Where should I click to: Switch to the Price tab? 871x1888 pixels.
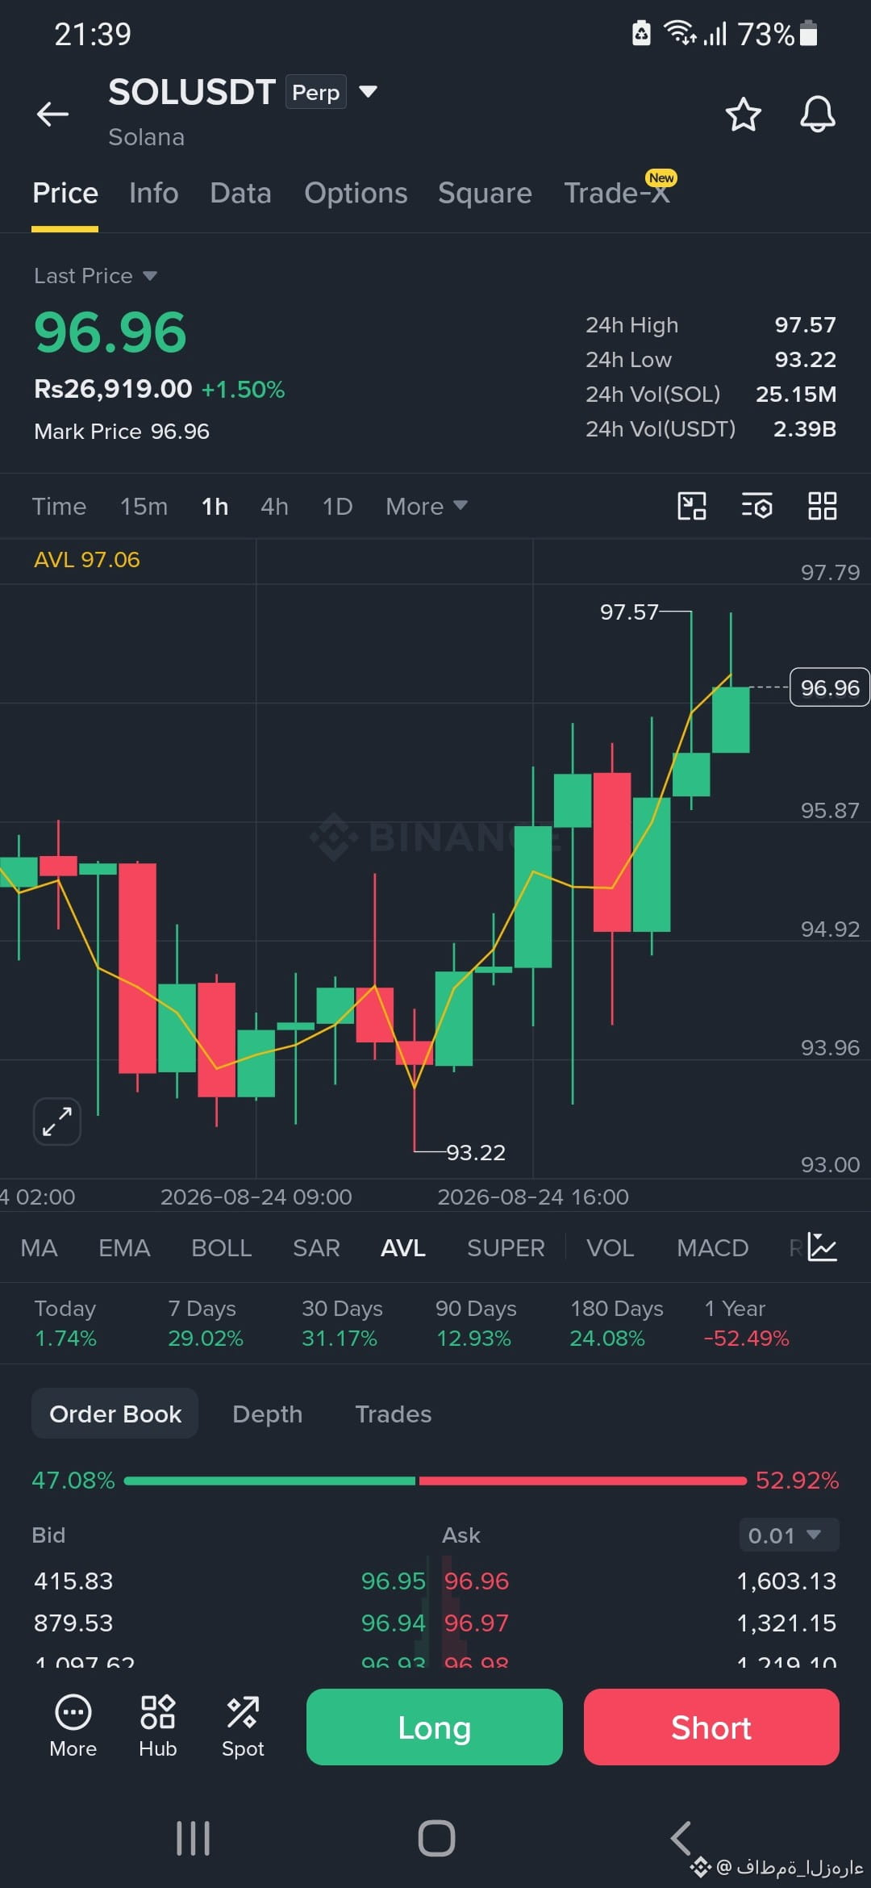click(65, 194)
